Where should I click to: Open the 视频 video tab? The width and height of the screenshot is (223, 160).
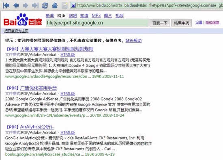120,15
